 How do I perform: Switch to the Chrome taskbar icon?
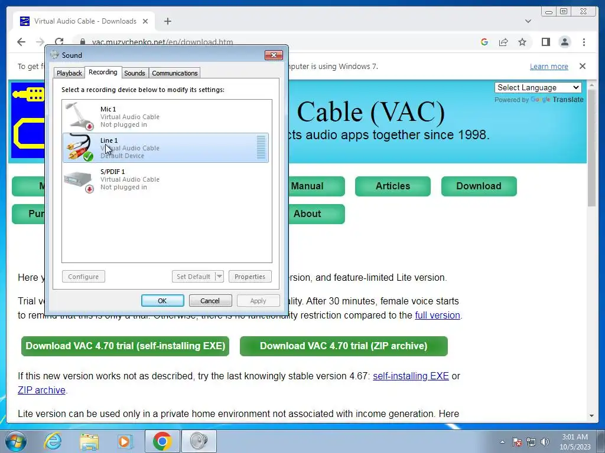162,441
